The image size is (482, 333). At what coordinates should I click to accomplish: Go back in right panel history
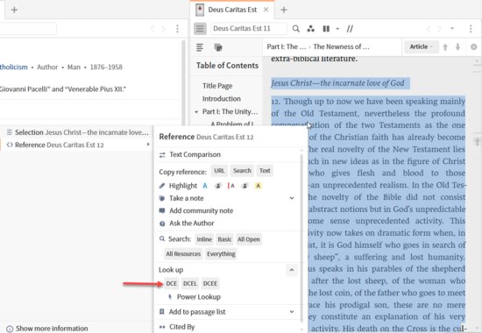click(429, 29)
